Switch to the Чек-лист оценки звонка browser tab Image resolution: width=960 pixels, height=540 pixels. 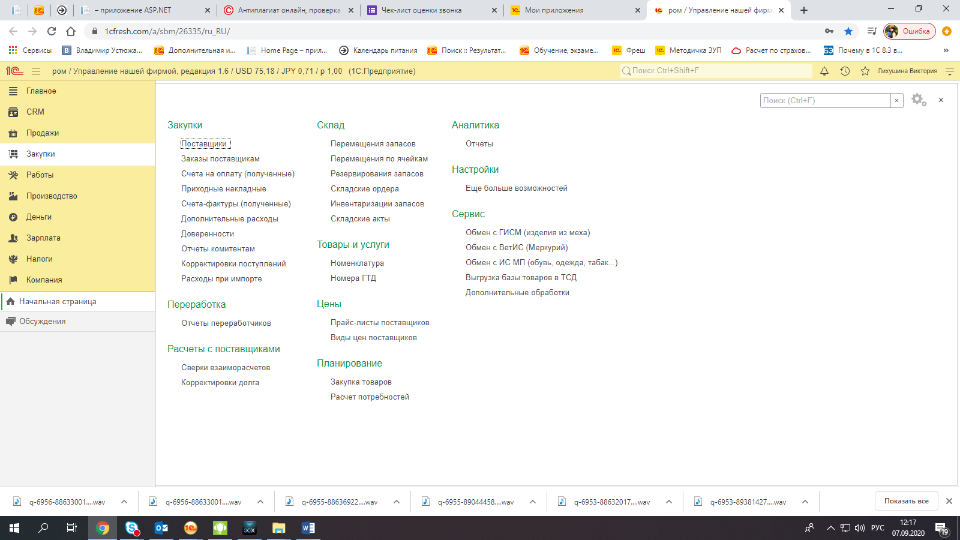pos(432,10)
